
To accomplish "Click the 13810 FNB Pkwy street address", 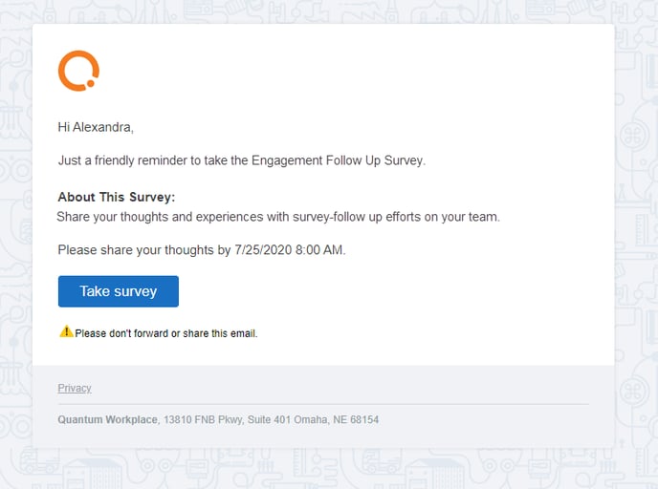I will pos(204,419).
